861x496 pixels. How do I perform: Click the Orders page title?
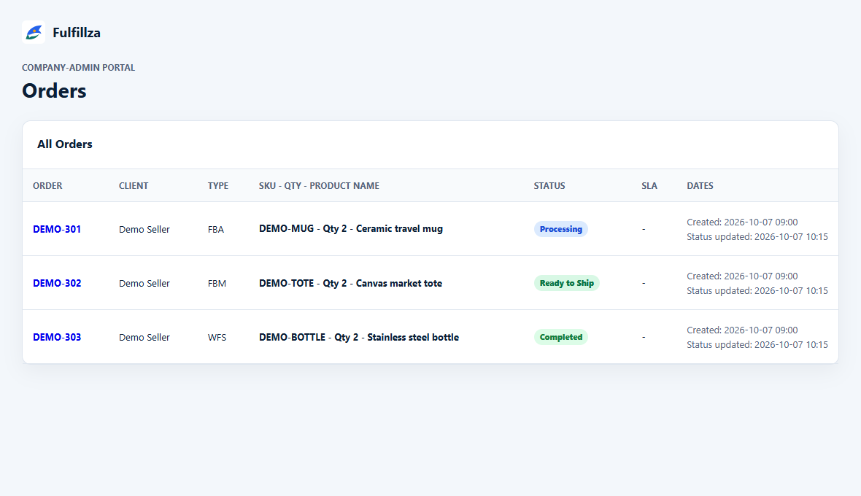(54, 90)
